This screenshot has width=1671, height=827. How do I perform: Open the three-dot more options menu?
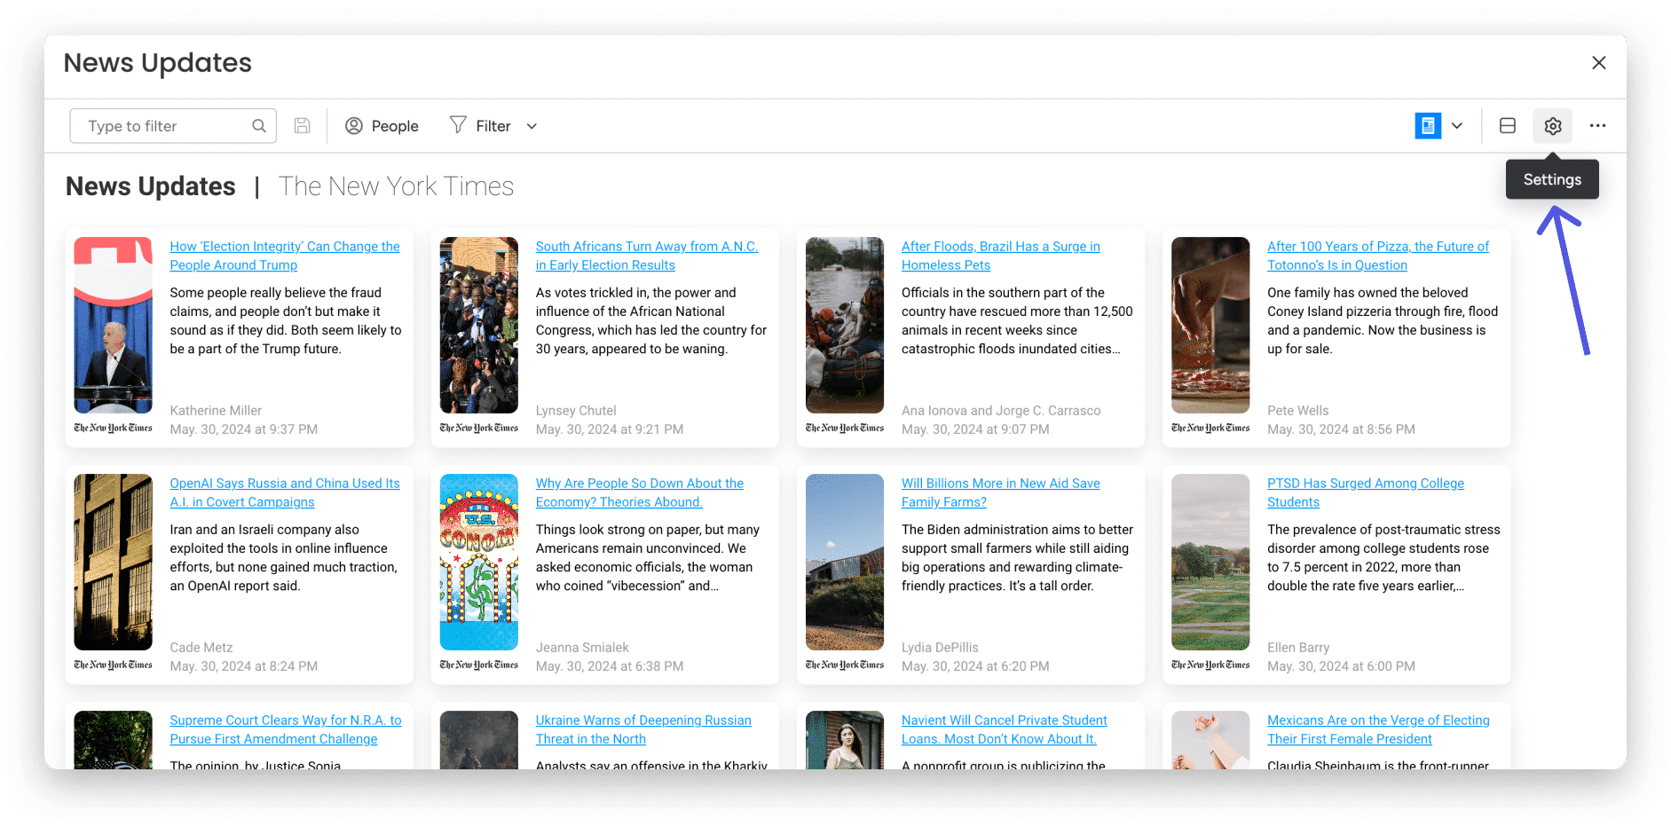pos(1598,126)
